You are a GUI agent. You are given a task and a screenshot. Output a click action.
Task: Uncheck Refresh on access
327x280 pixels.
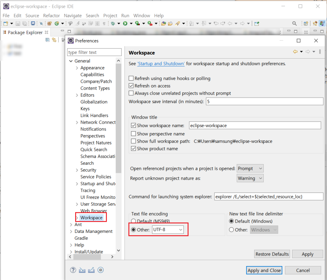(131, 86)
